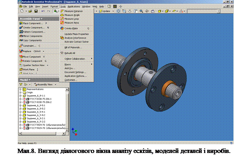This screenshot has width=243, height=165.
Task: Click the browser horizontal scrollbar
Action: [42, 133]
